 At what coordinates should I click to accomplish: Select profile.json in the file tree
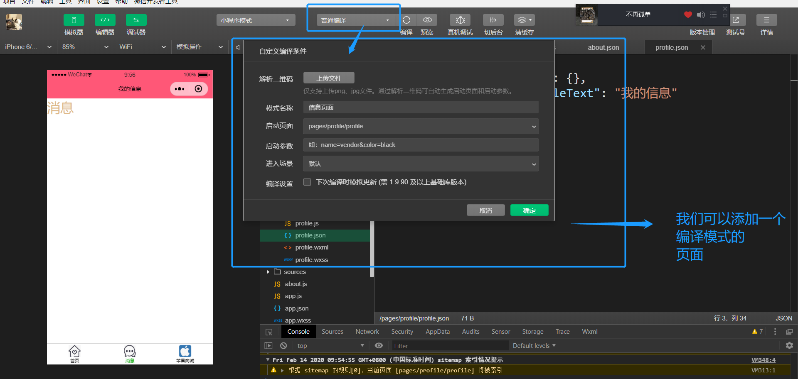pos(315,235)
